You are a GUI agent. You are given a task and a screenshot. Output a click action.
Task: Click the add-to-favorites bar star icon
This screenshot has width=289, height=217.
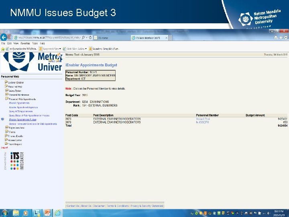[x=3, y=49]
